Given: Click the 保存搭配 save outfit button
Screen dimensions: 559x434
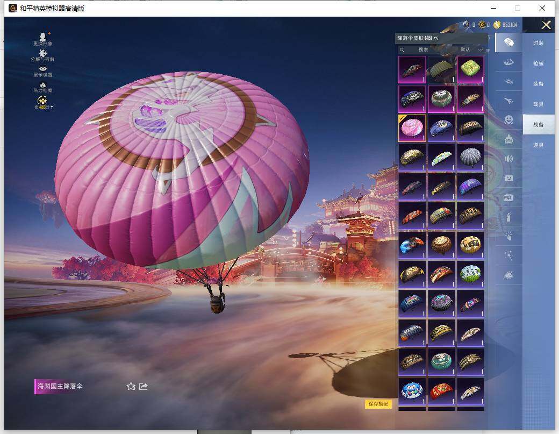Looking at the screenshot, I should point(378,404).
